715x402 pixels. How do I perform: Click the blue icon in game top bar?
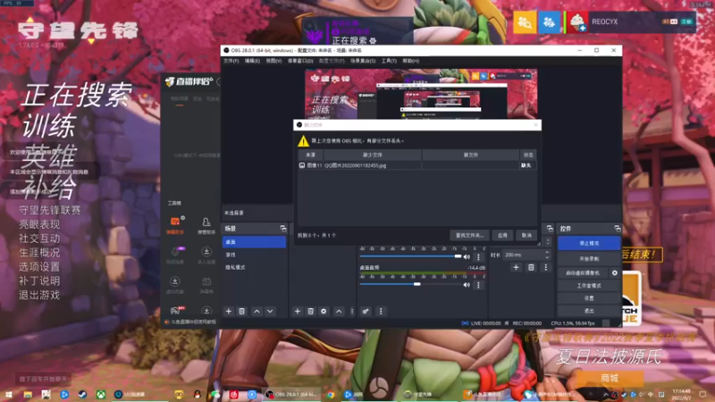pos(549,21)
